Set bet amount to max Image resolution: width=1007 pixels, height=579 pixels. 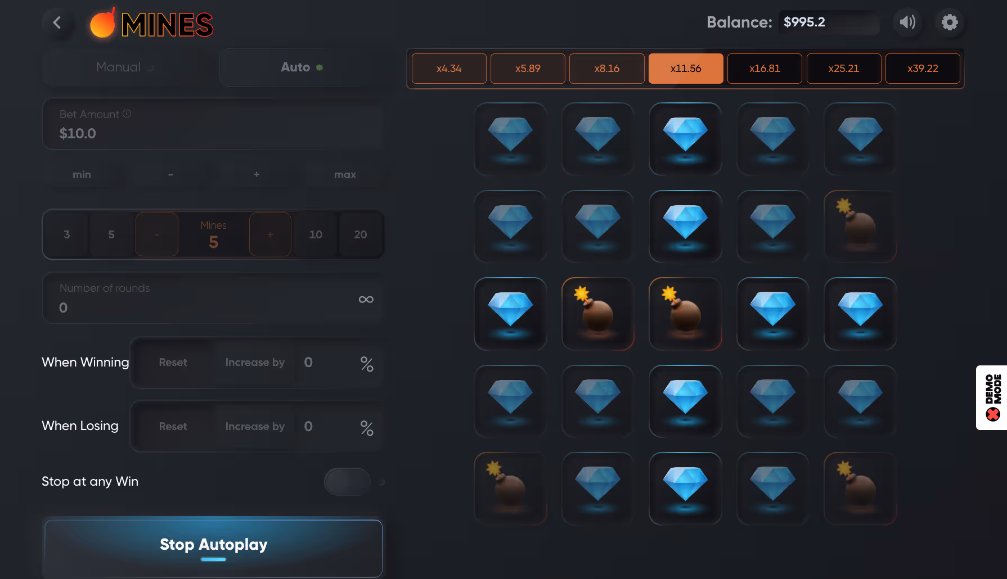345,175
